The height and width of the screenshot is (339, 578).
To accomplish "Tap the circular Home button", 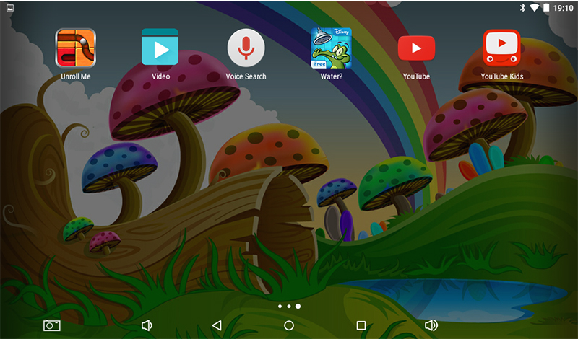I will tap(289, 325).
